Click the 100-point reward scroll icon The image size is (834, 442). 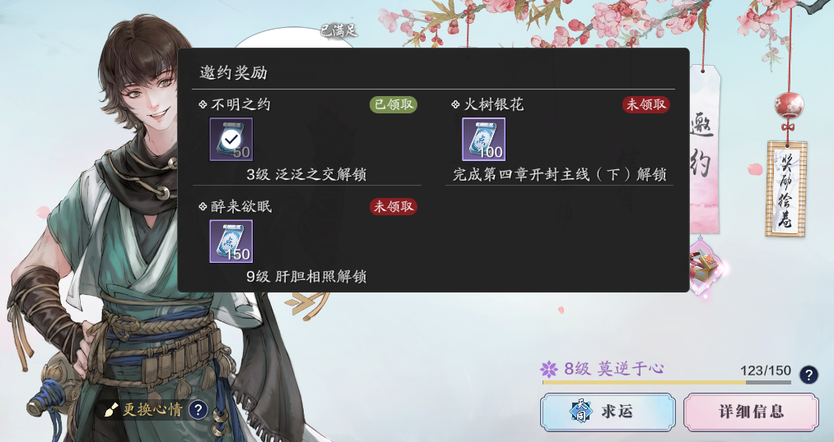tap(483, 140)
